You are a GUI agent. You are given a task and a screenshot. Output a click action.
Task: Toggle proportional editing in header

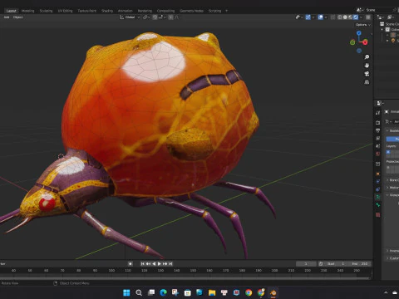point(170,17)
